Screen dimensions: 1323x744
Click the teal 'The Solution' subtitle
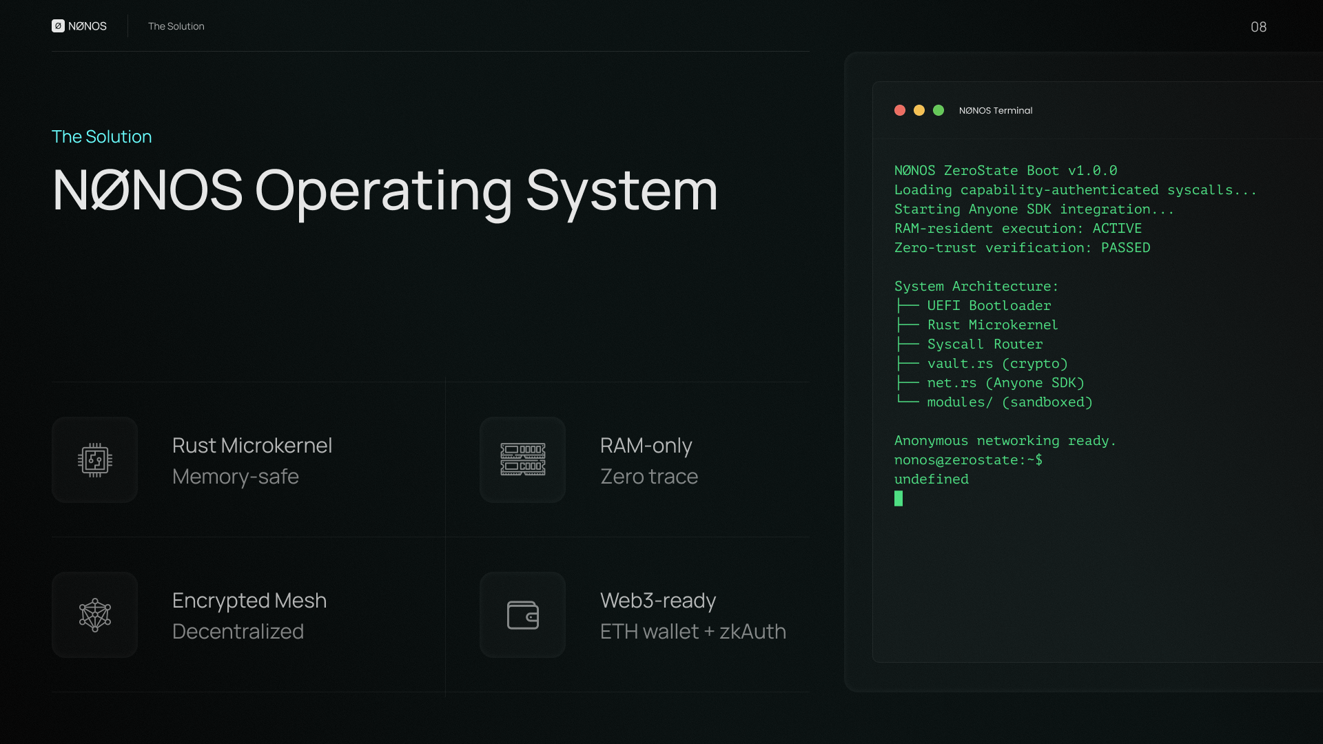coord(101,136)
